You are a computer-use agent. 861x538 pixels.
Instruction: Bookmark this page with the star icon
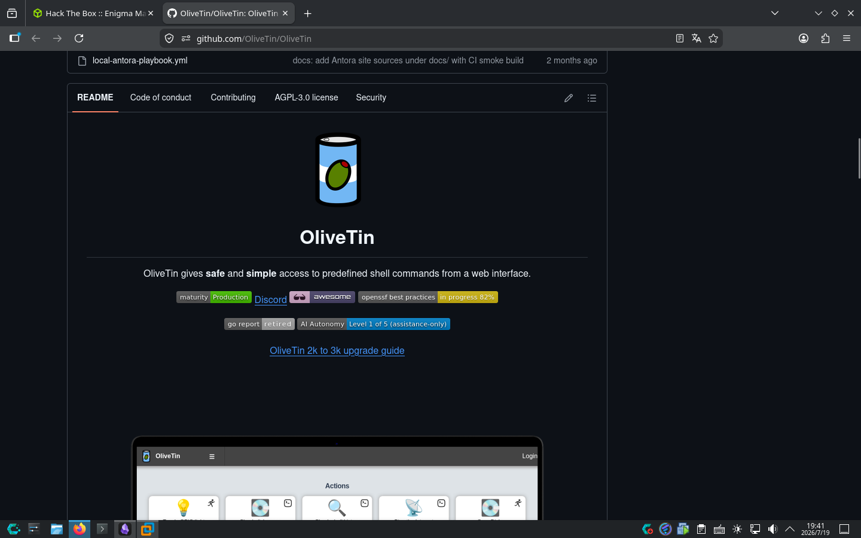pyautogui.click(x=713, y=38)
